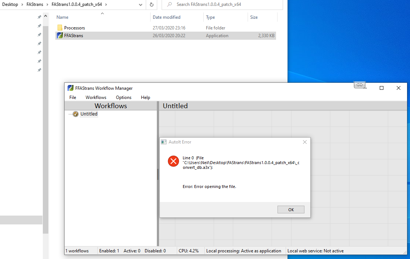Click the Untitled workflow checkmark status icon

click(x=76, y=114)
